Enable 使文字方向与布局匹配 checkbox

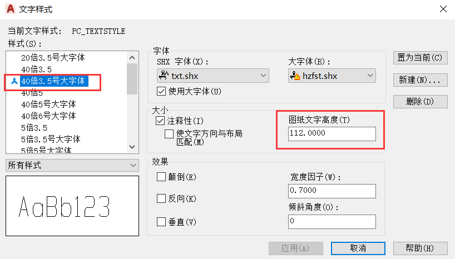169,134
